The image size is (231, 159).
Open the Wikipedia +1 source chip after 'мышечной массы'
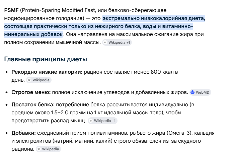[117, 42]
